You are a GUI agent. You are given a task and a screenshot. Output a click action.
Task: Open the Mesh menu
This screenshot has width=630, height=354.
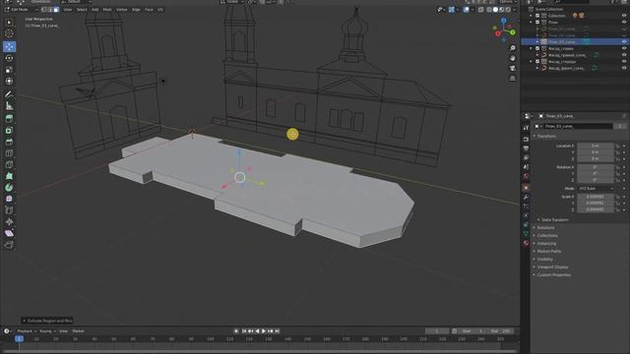tap(107, 10)
